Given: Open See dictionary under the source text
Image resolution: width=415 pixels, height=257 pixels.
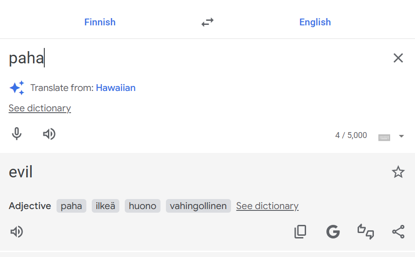Looking at the screenshot, I should click(x=40, y=108).
